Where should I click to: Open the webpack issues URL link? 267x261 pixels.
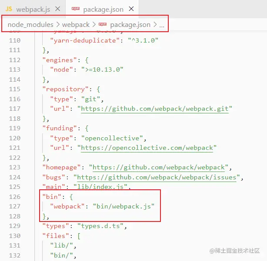click(x=157, y=177)
